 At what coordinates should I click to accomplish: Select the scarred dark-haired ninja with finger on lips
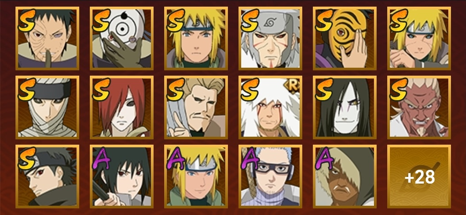pyautogui.click(x=47, y=38)
